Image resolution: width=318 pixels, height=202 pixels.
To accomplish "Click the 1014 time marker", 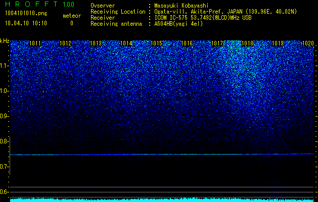I will pos(126,43).
